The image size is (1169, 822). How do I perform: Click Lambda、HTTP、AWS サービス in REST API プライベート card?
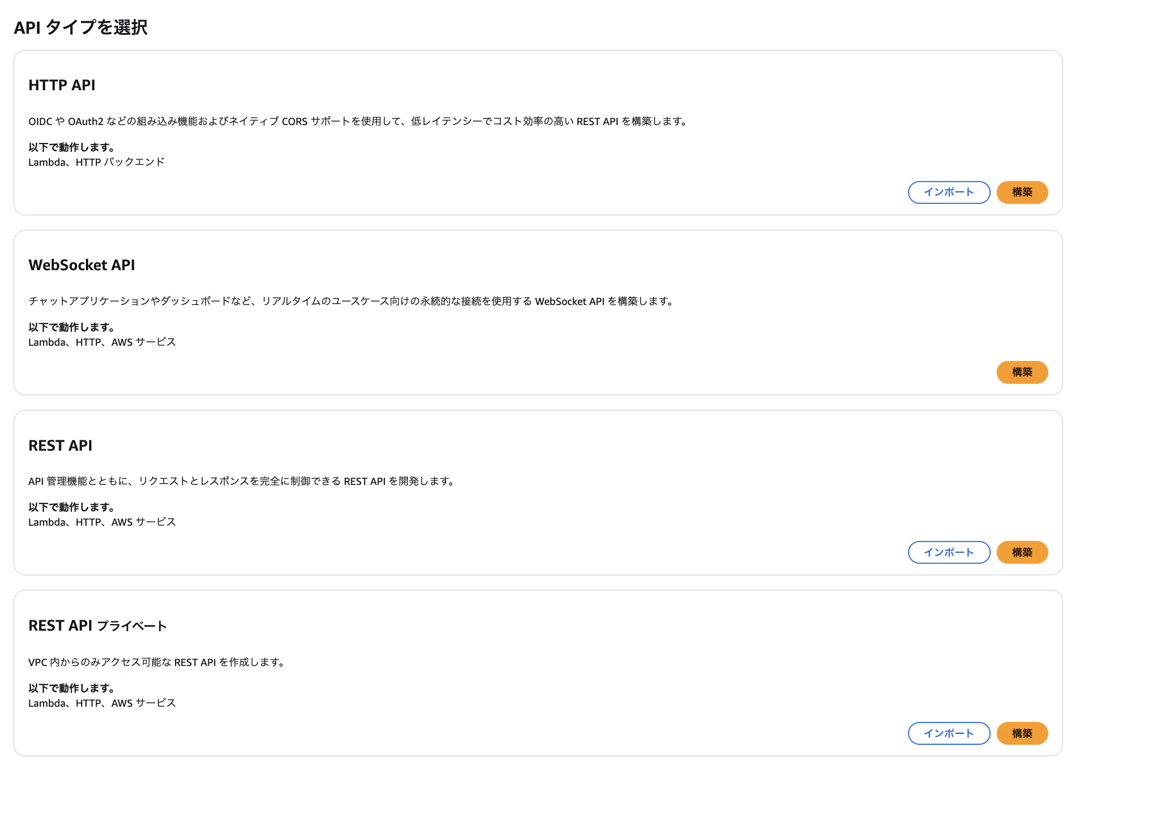(x=102, y=703)
